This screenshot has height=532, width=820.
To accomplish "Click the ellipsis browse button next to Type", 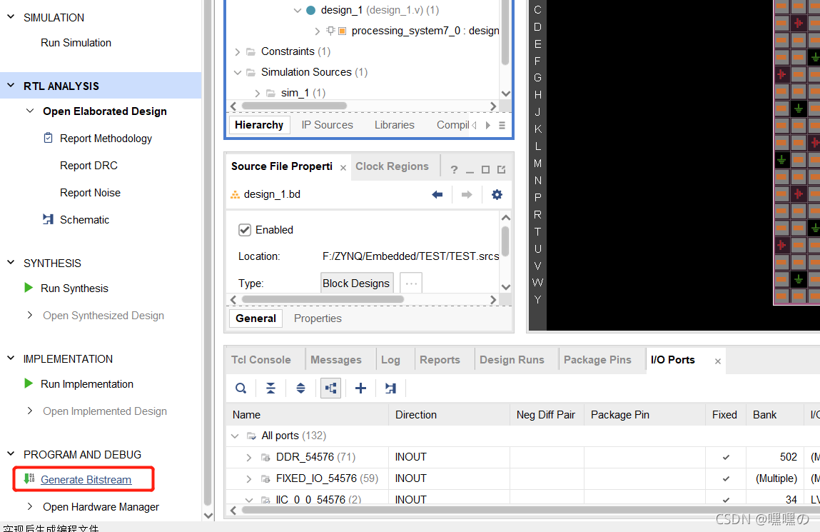I will tap(411, 283).
